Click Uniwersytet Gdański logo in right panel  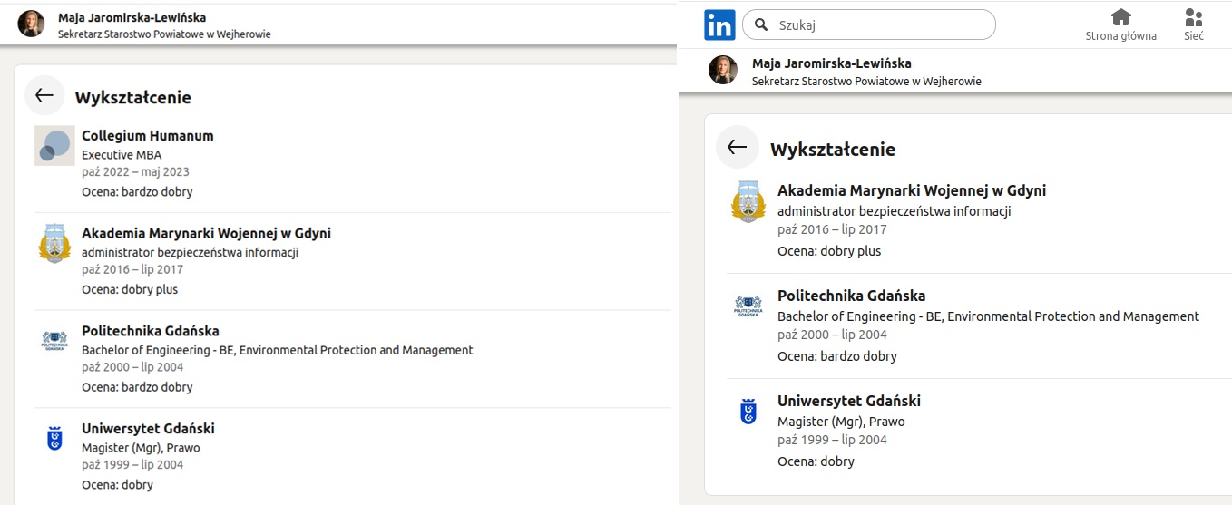point(748,412)
